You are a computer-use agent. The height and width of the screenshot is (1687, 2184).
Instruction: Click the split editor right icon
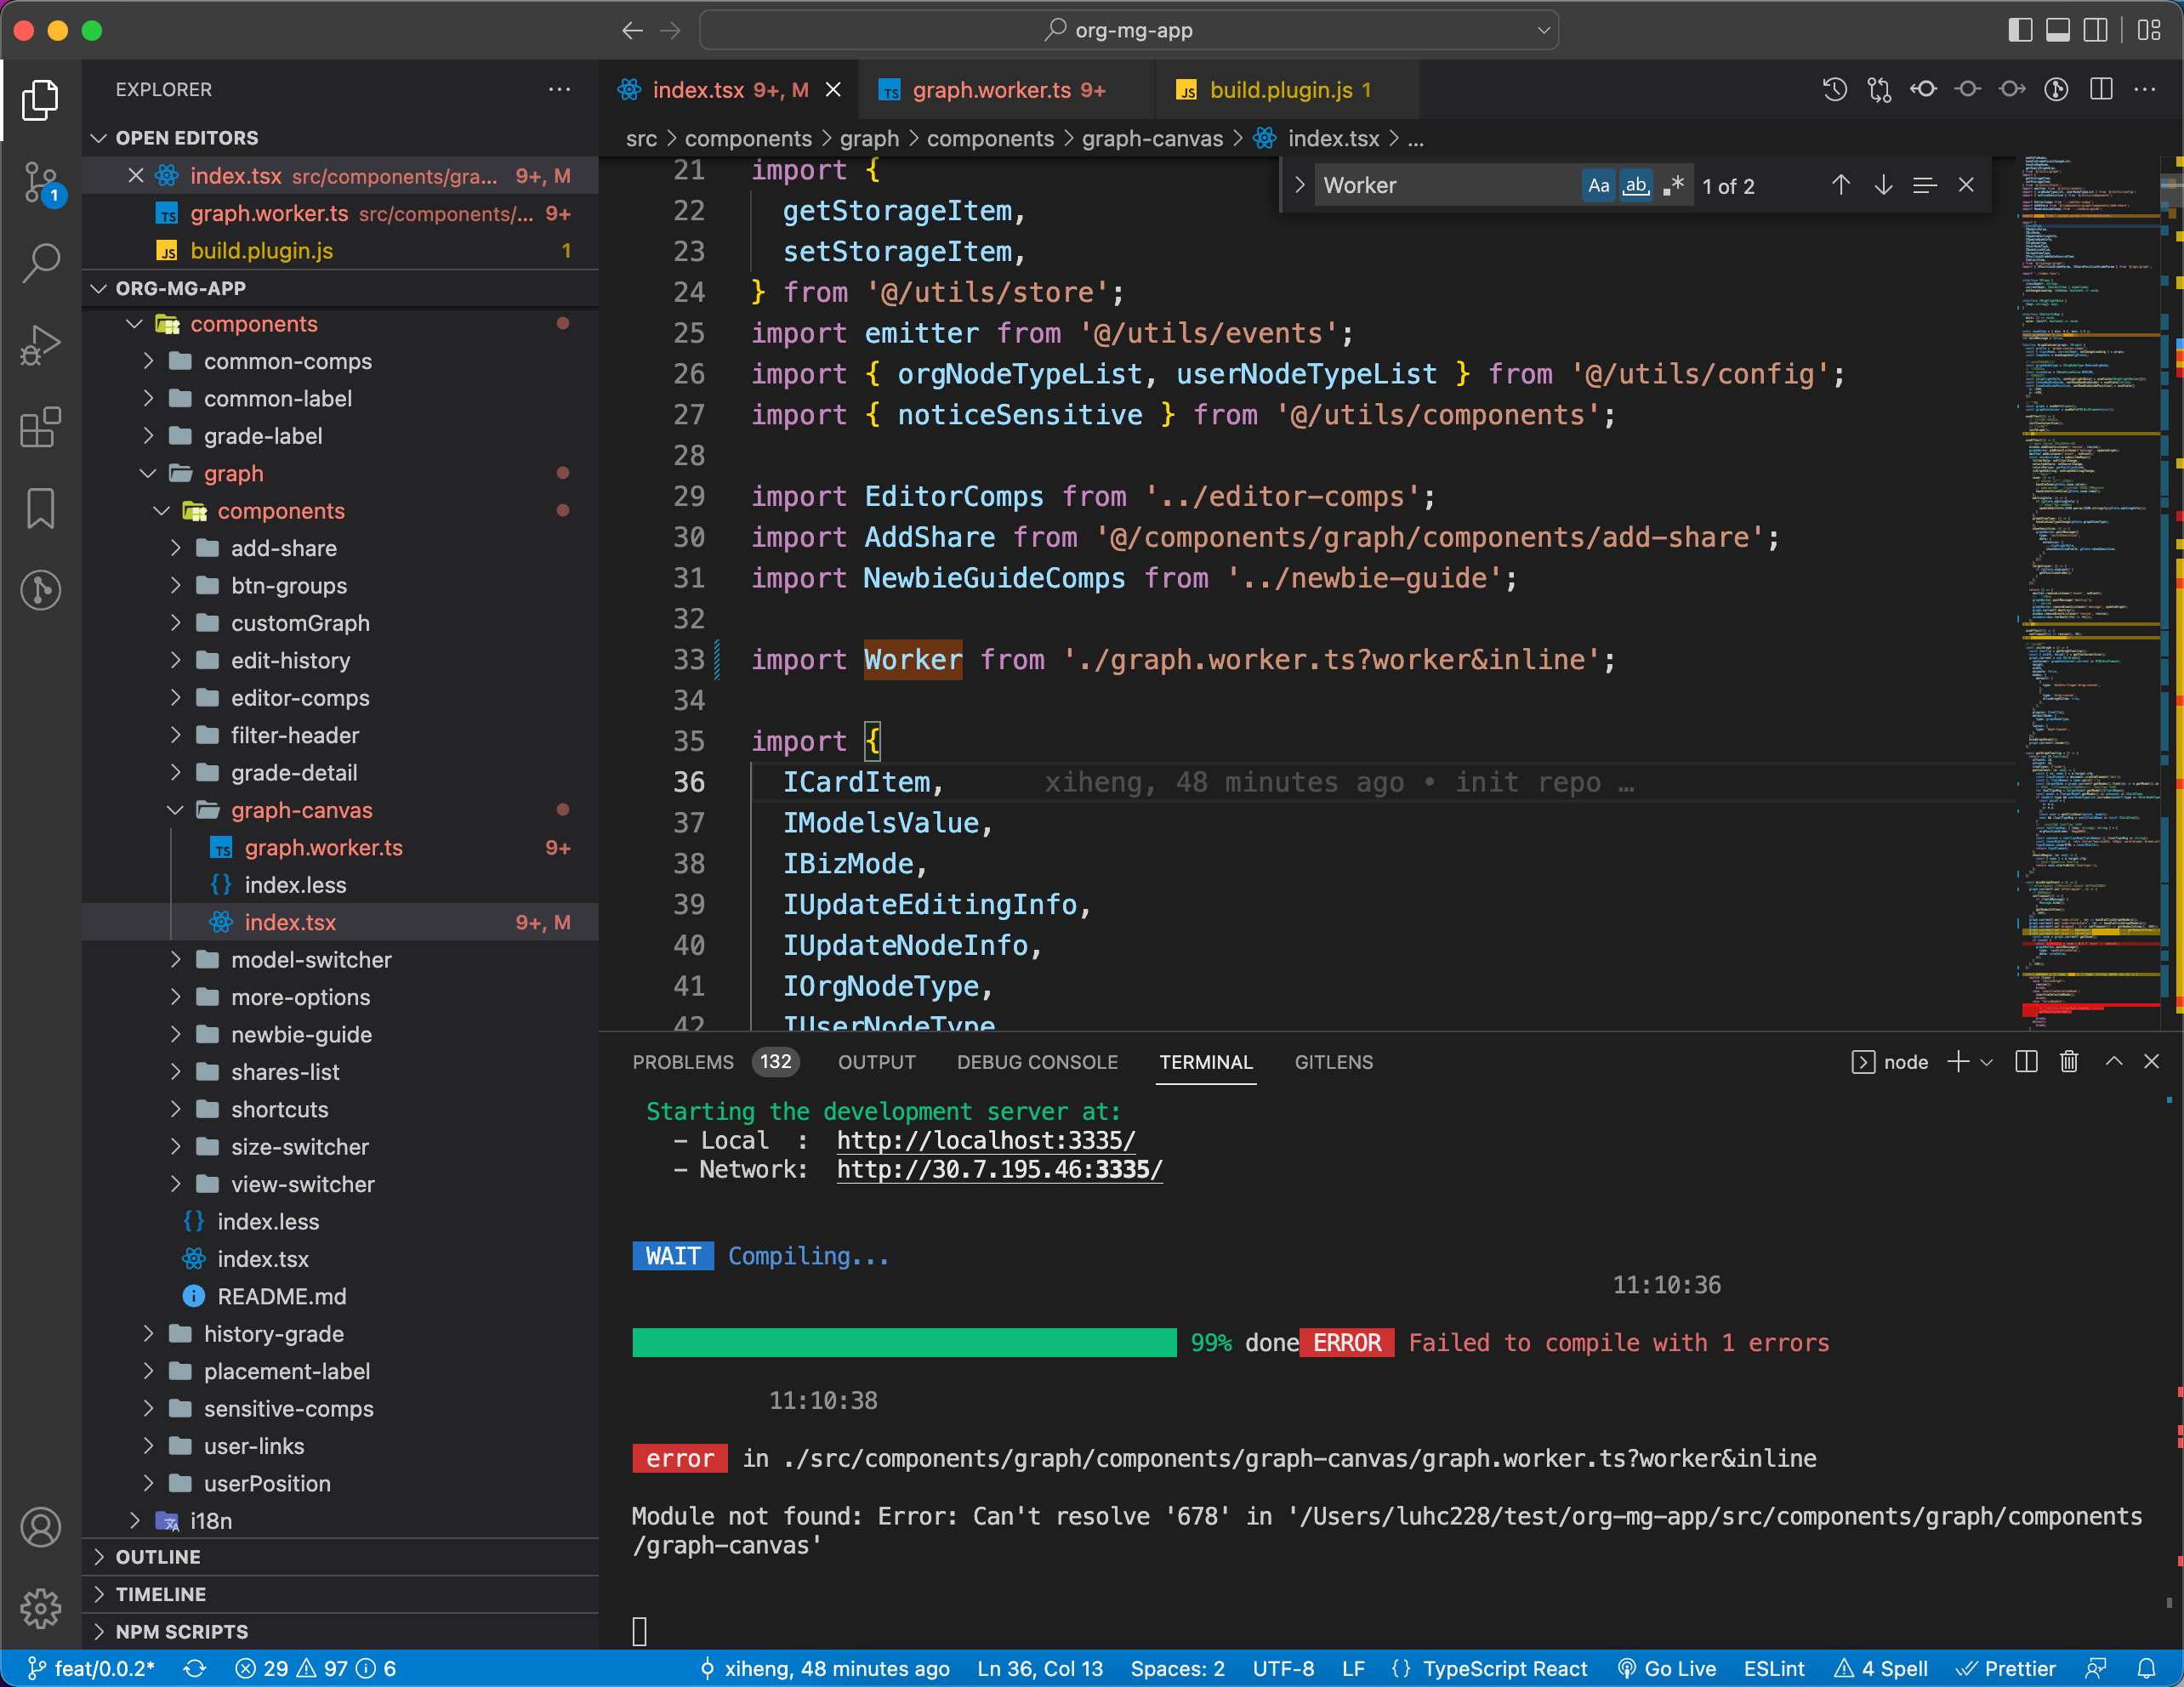(2101, 90)
